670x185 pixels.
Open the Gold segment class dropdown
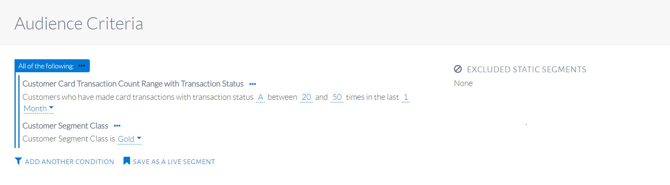click(x=126, y=139)
